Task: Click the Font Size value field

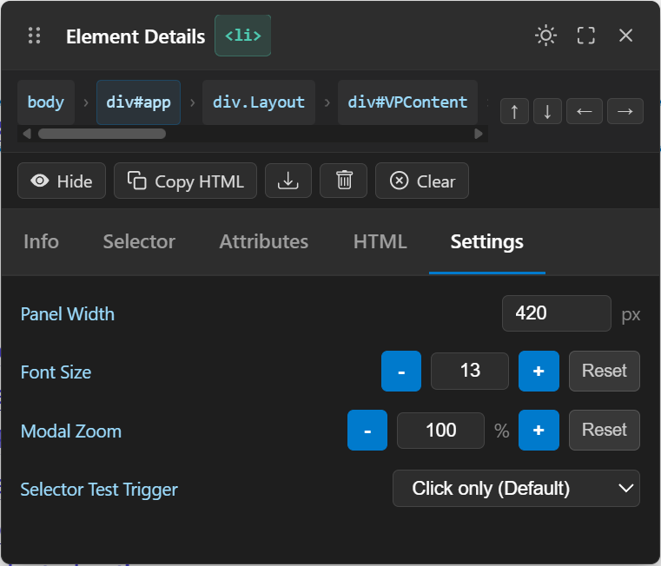Action: coord(470,371)
